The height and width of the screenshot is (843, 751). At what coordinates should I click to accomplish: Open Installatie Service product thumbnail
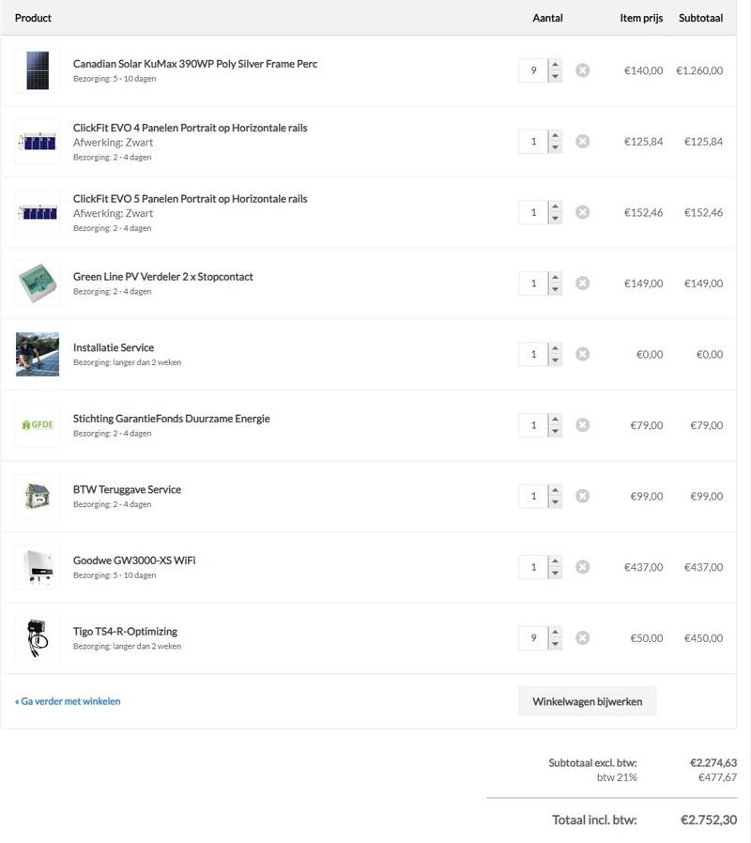(x=38, y=354)
